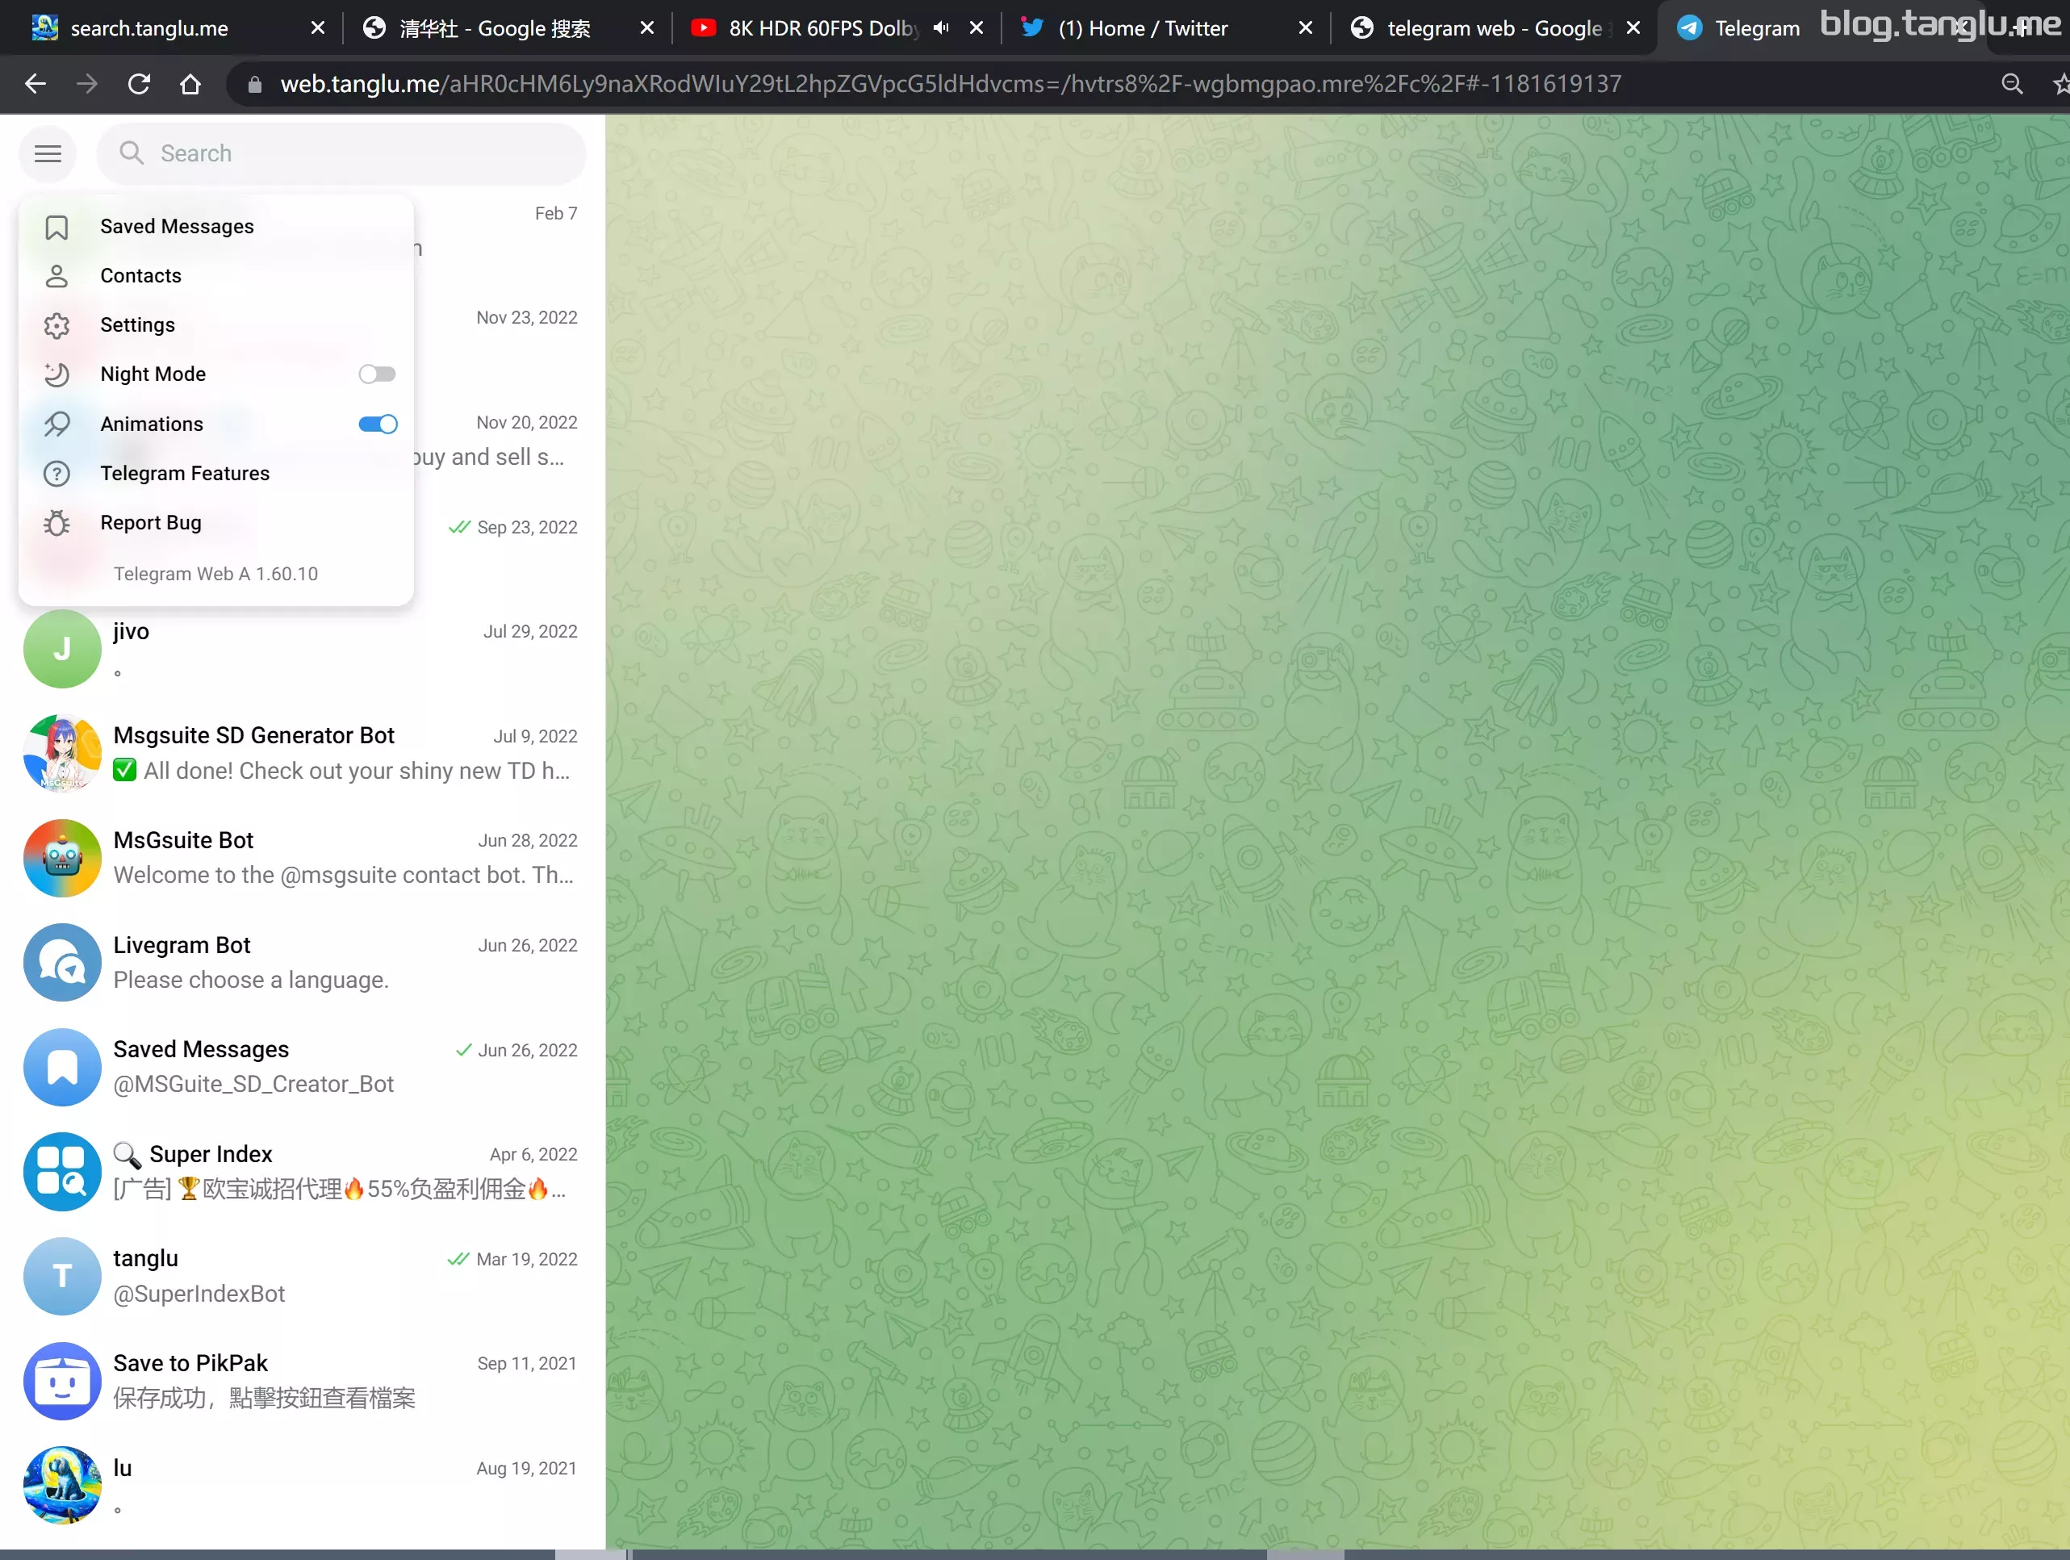
Task: Disable the Animations toggle switch
Action: (x=377, y=424)
